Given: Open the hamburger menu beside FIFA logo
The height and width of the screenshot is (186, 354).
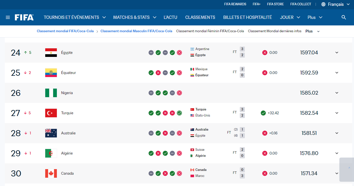Looking at the screenshot, I should tap(8, 17).
